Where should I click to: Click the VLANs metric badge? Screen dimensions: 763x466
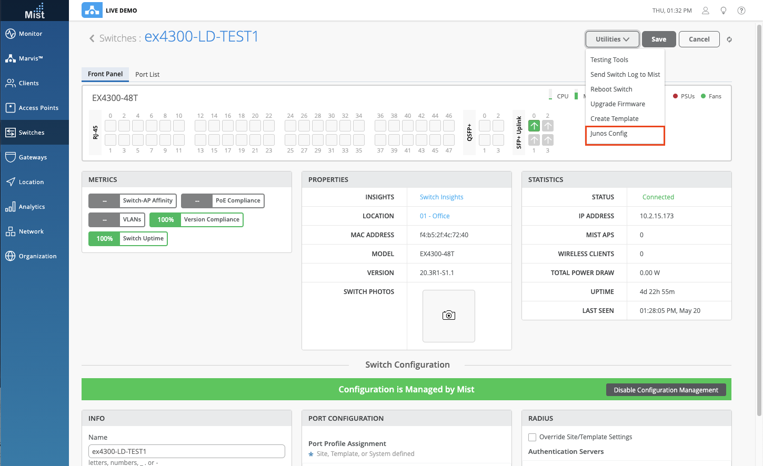[117, 220]
